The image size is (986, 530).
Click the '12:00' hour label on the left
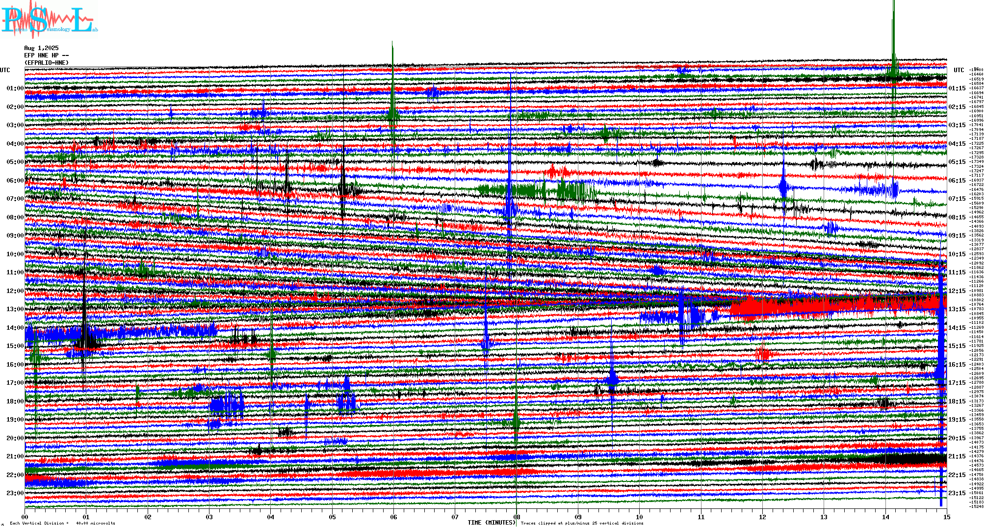click(15, 291)
